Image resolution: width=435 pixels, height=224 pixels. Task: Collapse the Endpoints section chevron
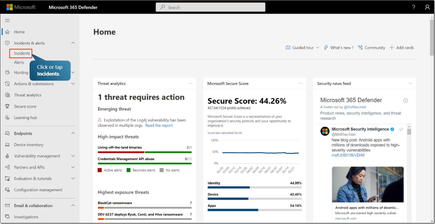click(x=73, y=133)
